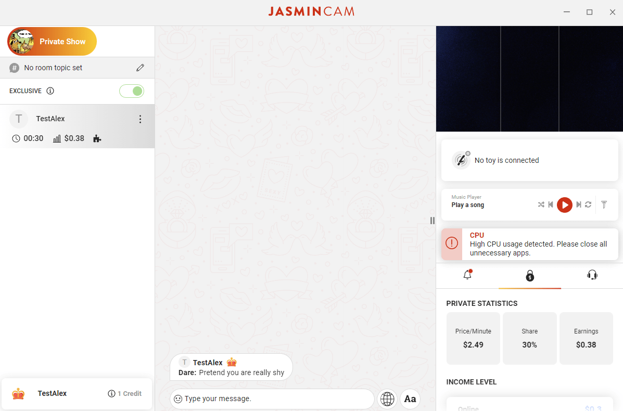Click the CPU warning alert icon
Image resolution: width=623 pixels, height=411 pixels.
pos(452,243)
